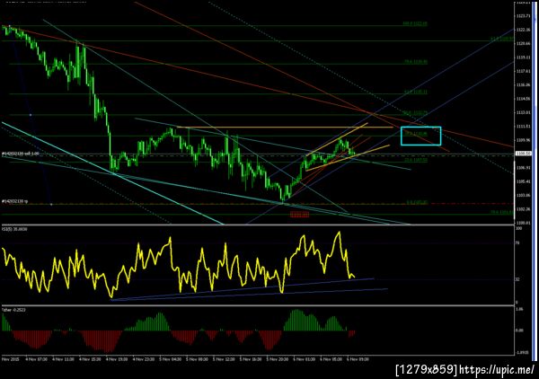Click the sell order label on the chart

[x=21, y=154]
